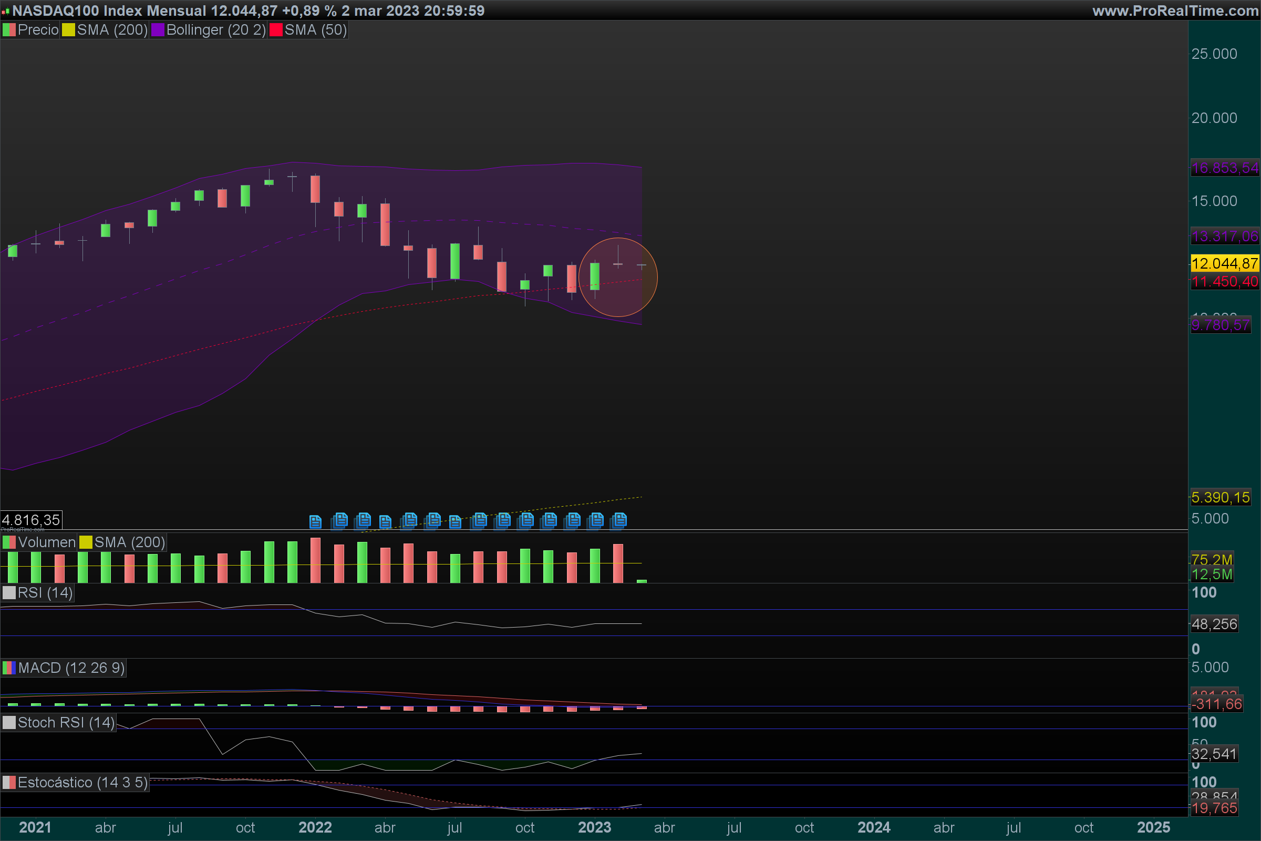Open the July 2022 news document icon
The image size is (1261, 841).
(454, 521)
